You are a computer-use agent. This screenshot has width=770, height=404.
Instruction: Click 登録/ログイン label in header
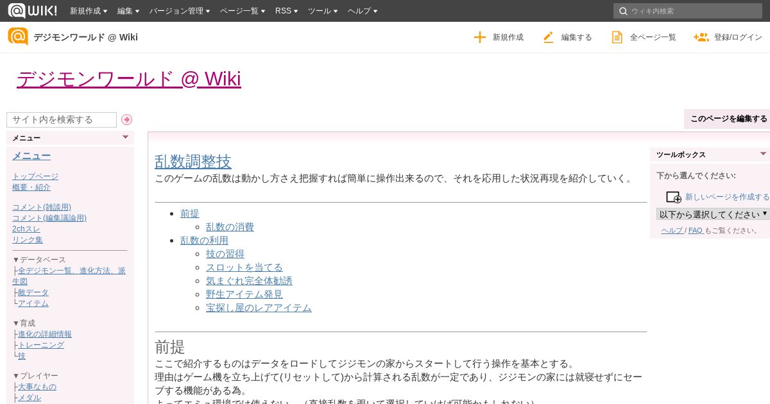pyautogui.click(x=738, y=37)
